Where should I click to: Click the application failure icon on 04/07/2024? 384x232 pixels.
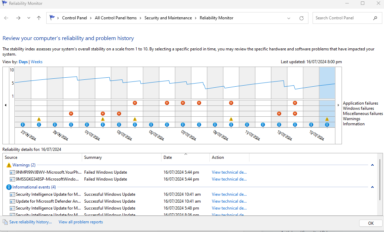coord(135,103)
